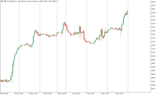Click the 47507 price axis label
156x95 pixels.
coord(153,34)
